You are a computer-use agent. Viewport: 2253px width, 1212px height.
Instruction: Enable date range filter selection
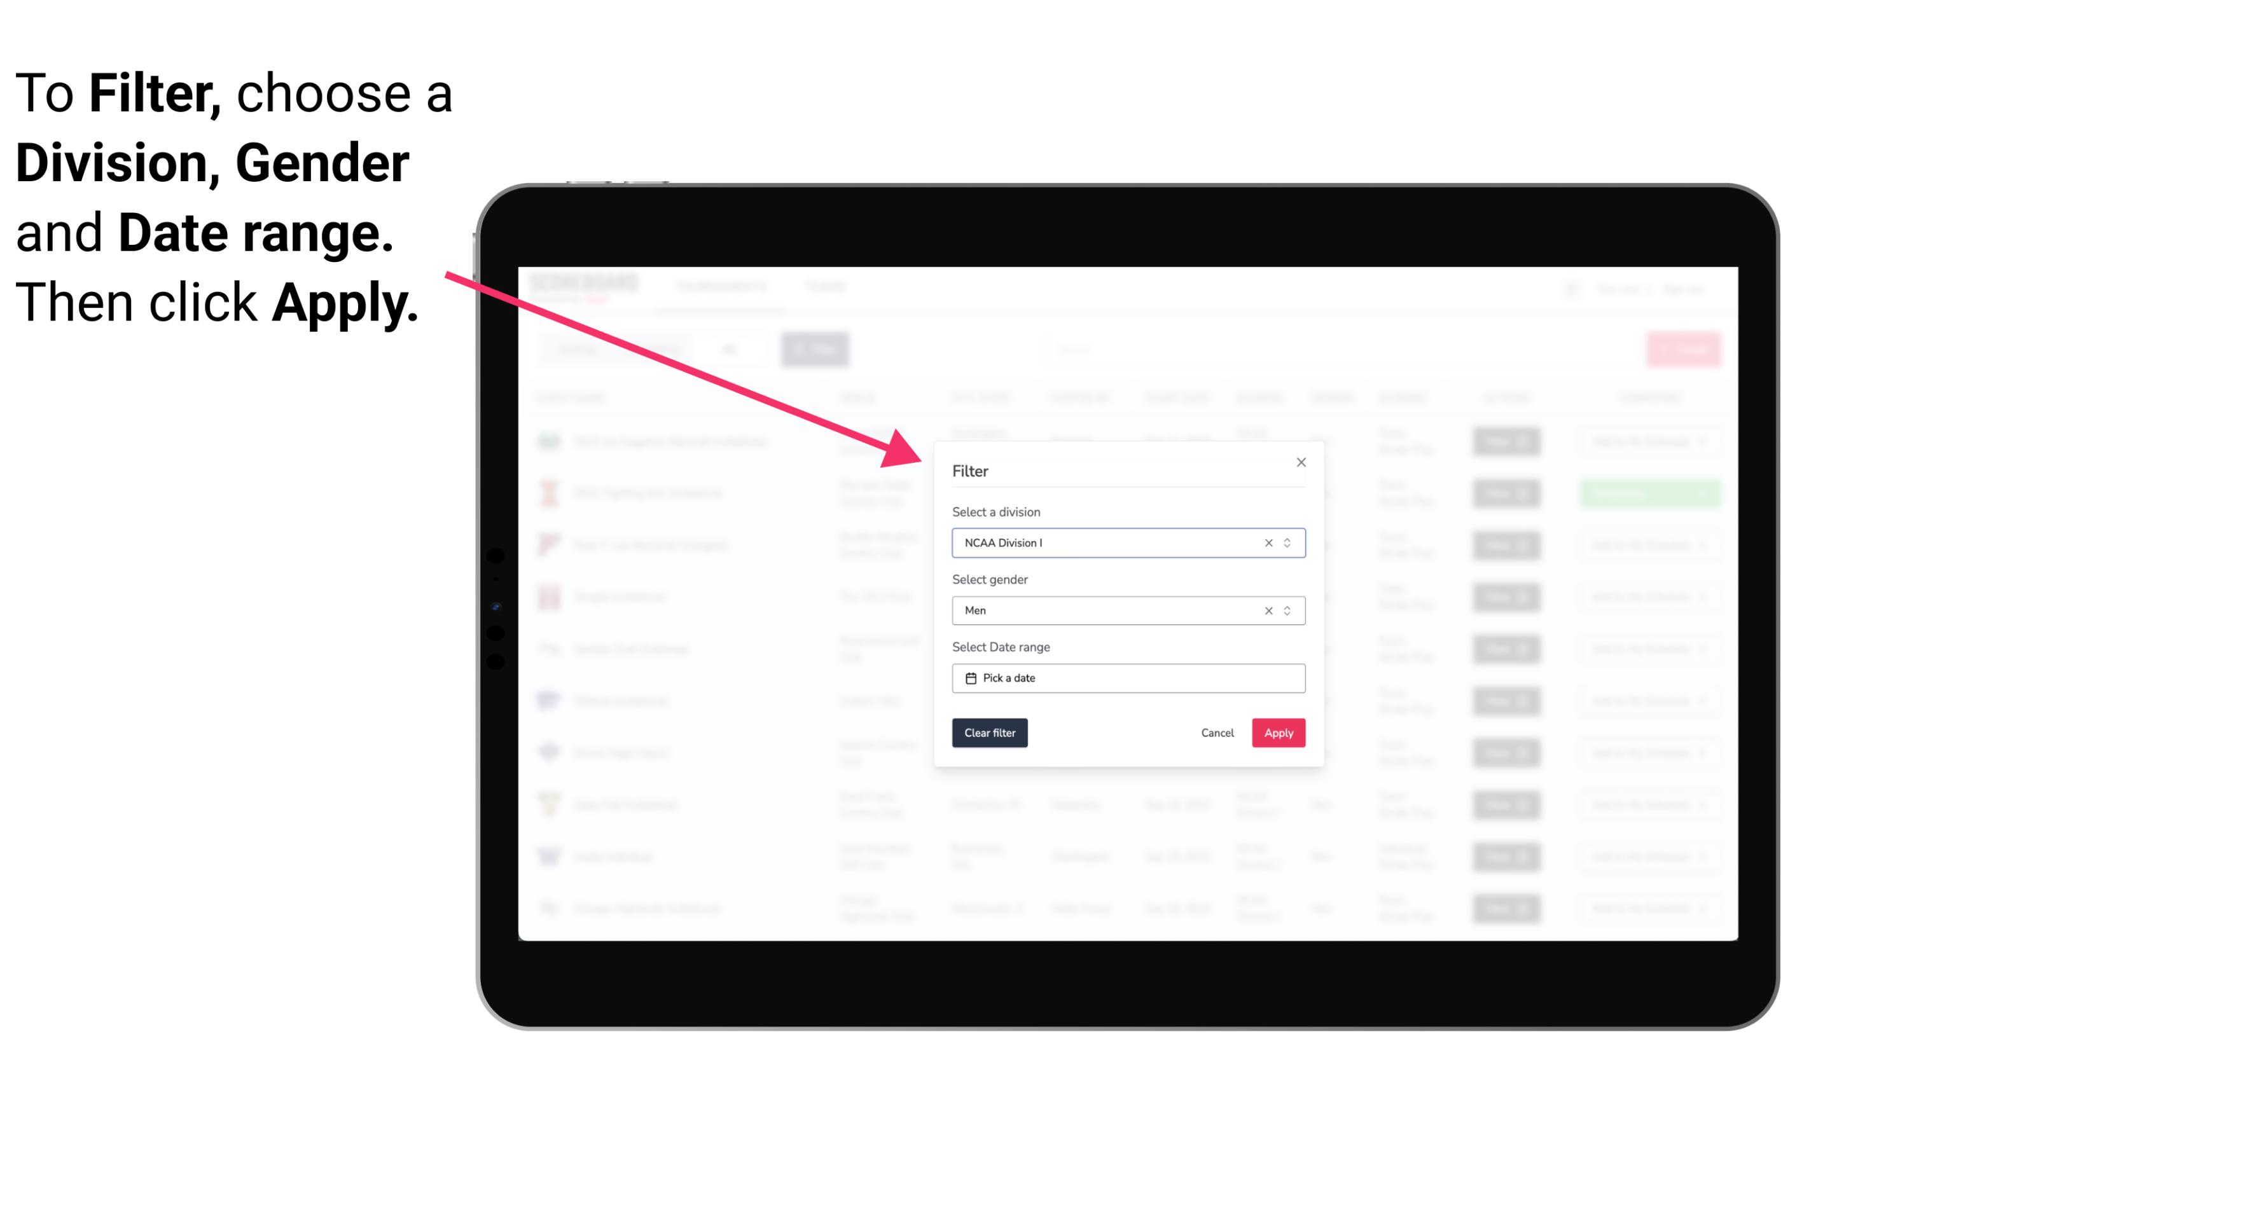pyautogui.click(x=1127, y=678)
